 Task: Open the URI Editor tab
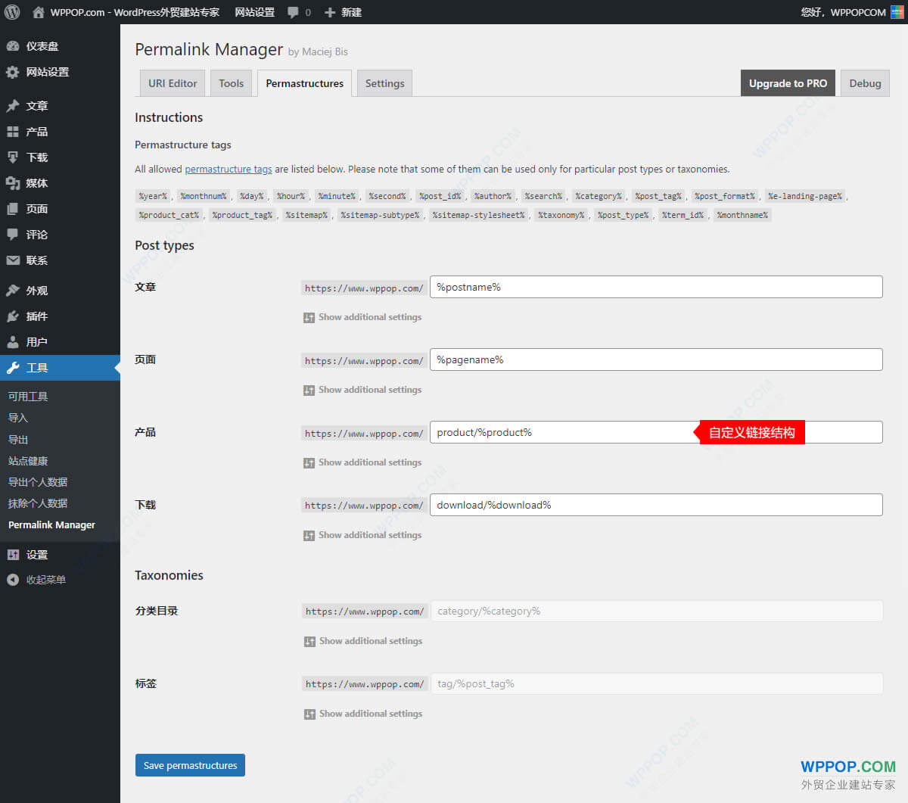click(172, 83)
